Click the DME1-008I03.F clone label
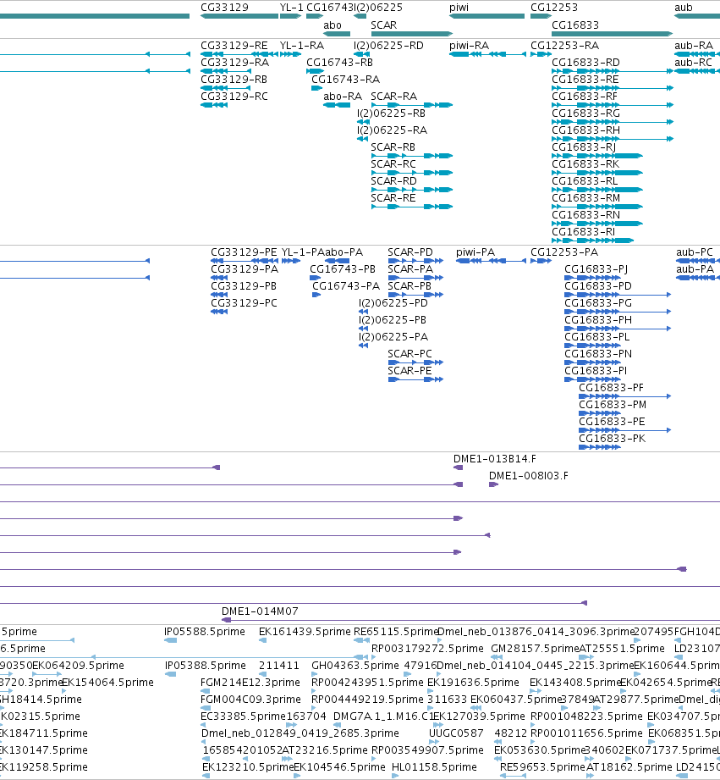The image size is (720, 780). pos(528,476)
